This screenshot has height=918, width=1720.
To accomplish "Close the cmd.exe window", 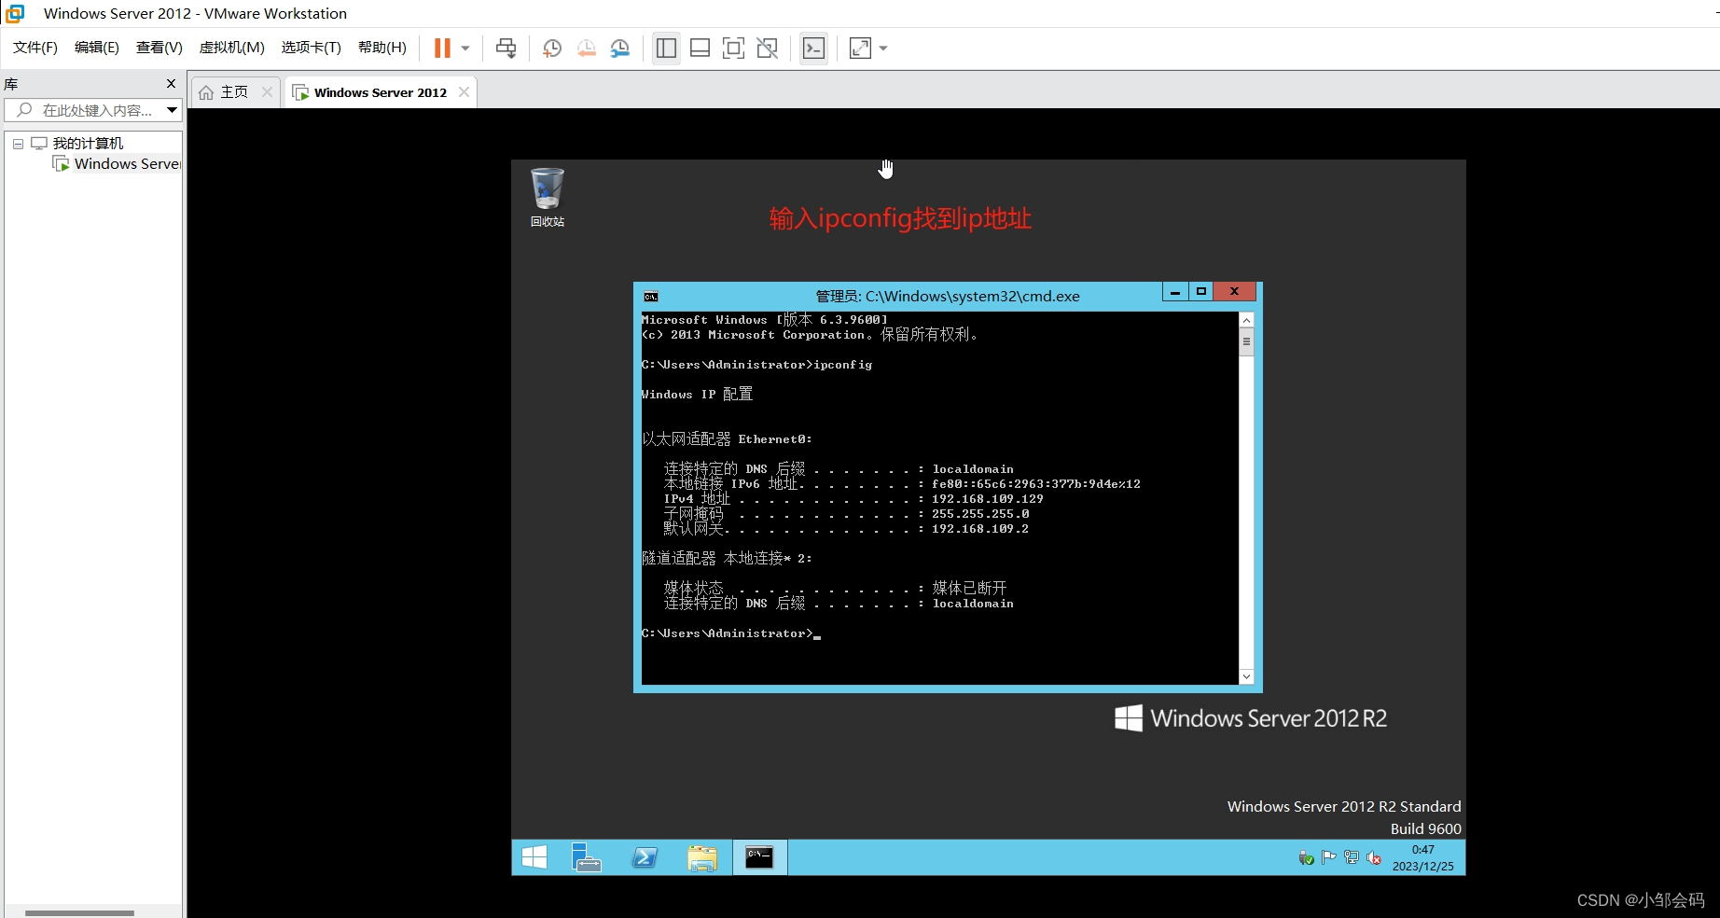I will 1235,292.
